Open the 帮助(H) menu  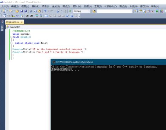coord(155,6)
